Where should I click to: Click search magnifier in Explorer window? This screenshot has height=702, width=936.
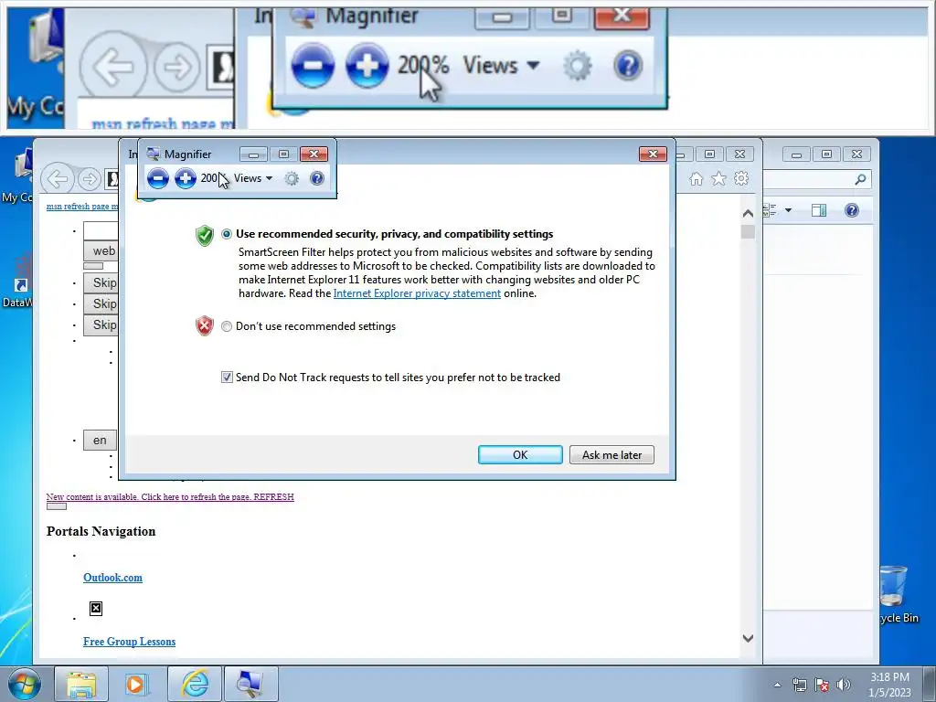pyautogui.click(x=860, y=179)
